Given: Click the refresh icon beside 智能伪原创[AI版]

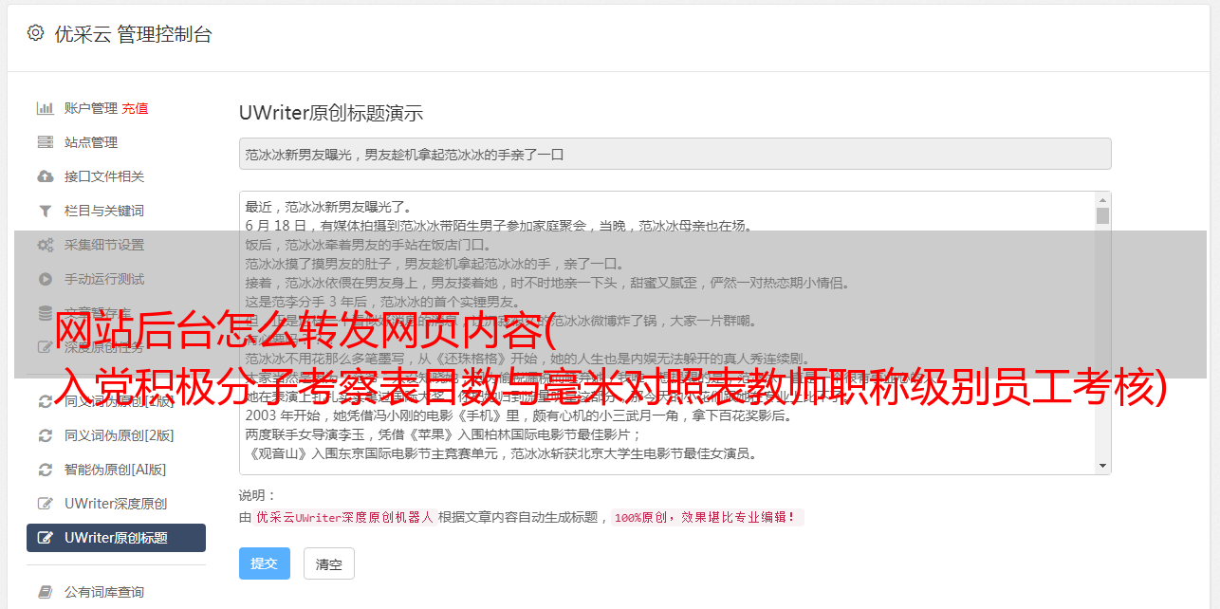Looking at the screenshot, I should click(x=45, y=470).
